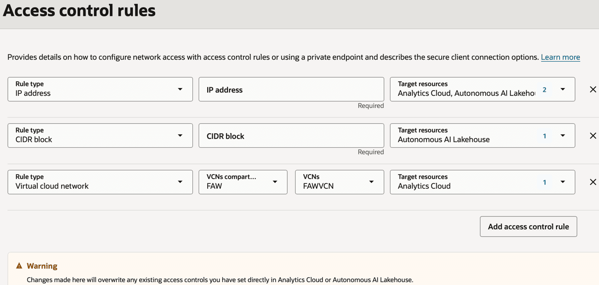Open the Learn more link
The width and height of the screenshot is (599, 285).
[560, 57]
